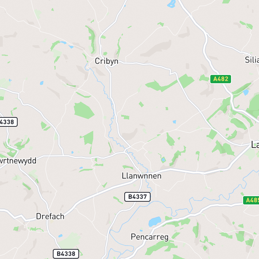Select the Cribyn village label

pyautogui.click(x=107, y=61)
